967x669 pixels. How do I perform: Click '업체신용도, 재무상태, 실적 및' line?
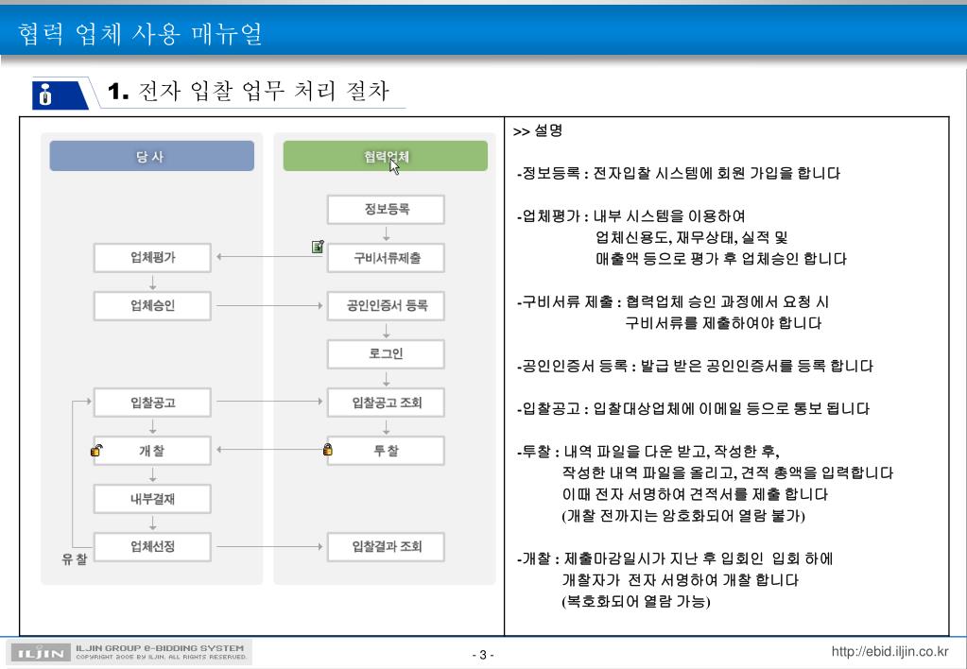click(x=691, y=237)
